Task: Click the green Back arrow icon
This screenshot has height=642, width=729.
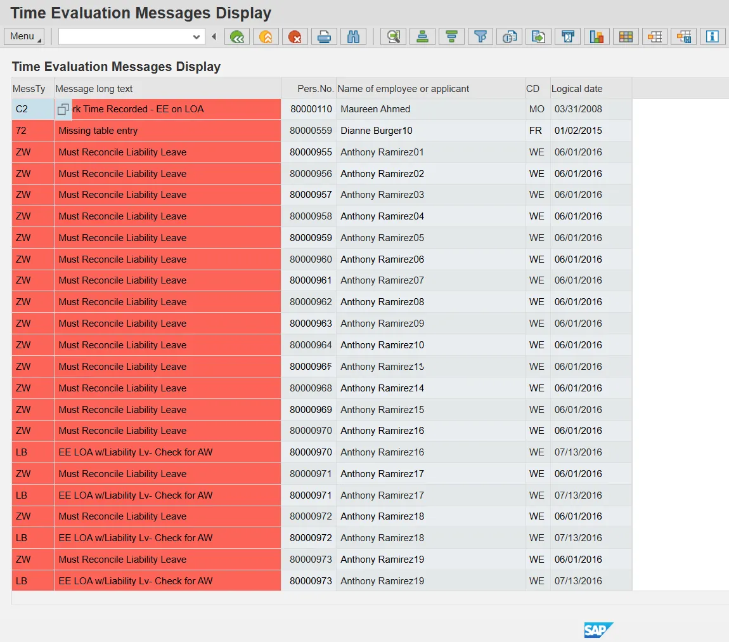Action: pyautogui.click(x=237, y=36)
